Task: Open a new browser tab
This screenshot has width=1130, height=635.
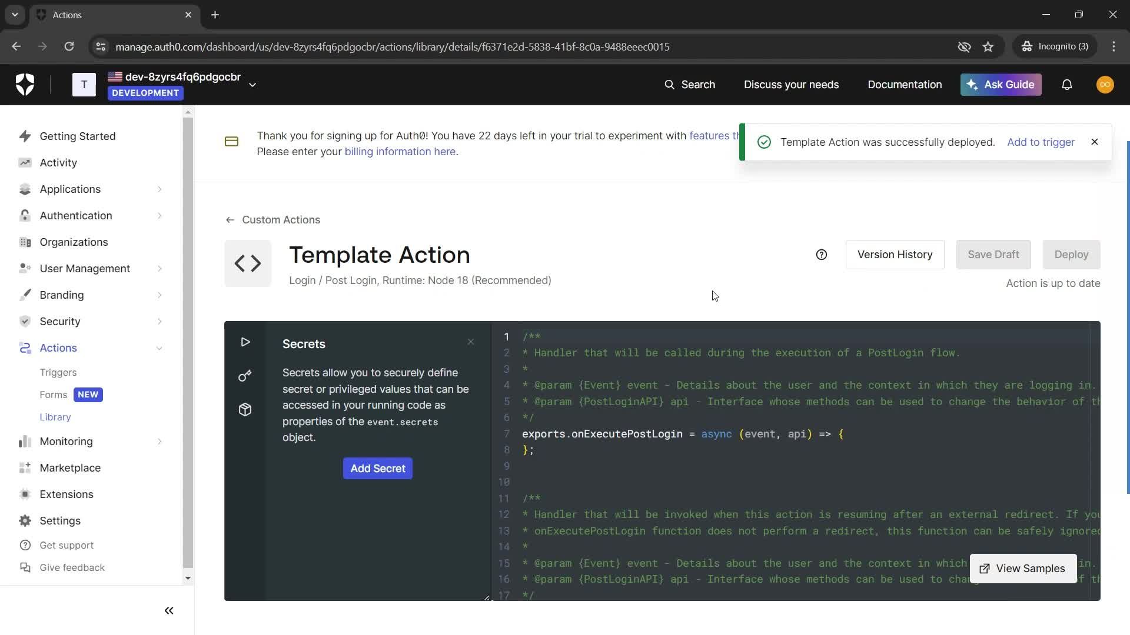Action: pyautogui.click(x=215, y=15)
